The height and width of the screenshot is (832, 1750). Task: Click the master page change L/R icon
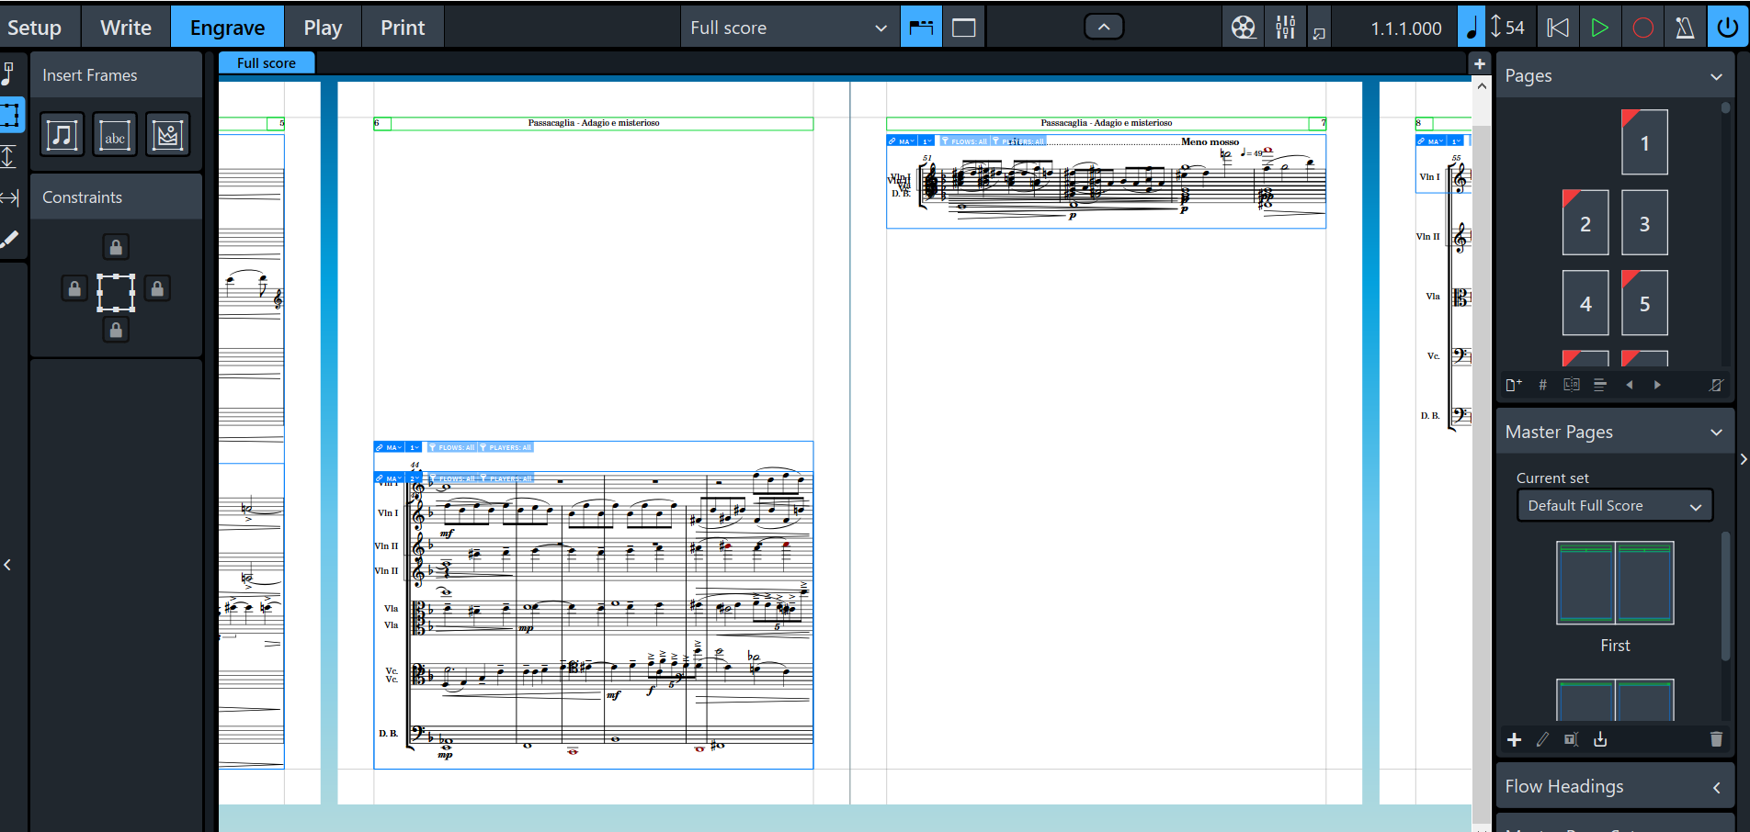(x=1572, y=385)
